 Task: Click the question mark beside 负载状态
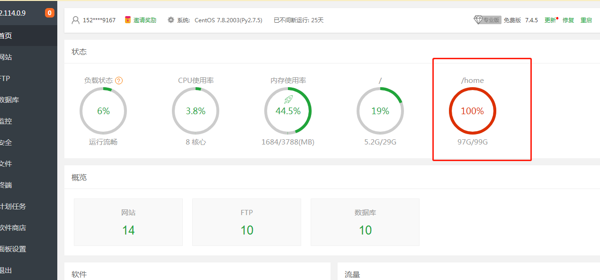coord(119,81)
